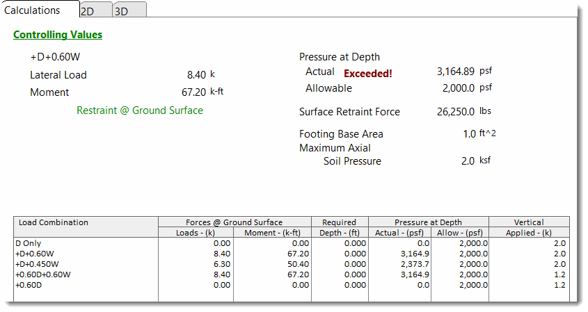588x312 pixels.
Task: Select the '+D+0.450W' load combination row
Action: (38, 265)
